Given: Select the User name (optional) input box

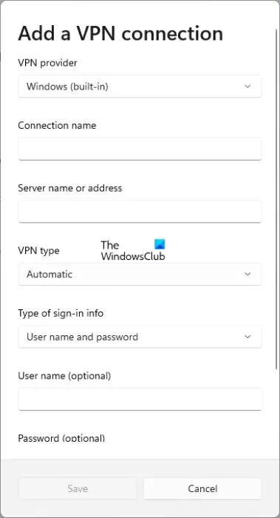Looking at the screenshot, I should pyautogui.click(x=140, y=400).
